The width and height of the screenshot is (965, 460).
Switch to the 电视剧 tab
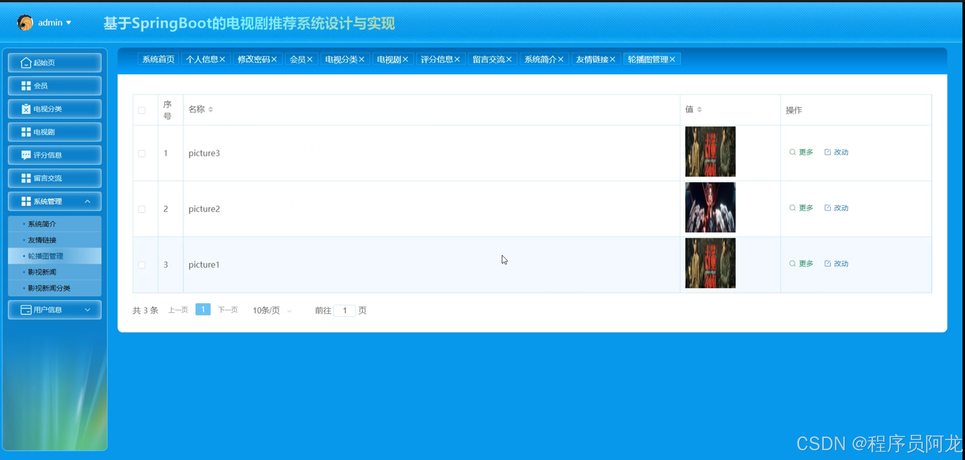(x=389, y=59)
